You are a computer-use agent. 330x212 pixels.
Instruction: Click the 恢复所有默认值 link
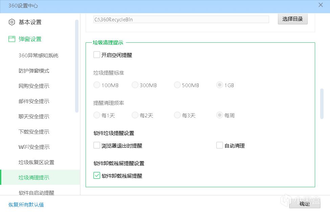[x=26, y=205]
